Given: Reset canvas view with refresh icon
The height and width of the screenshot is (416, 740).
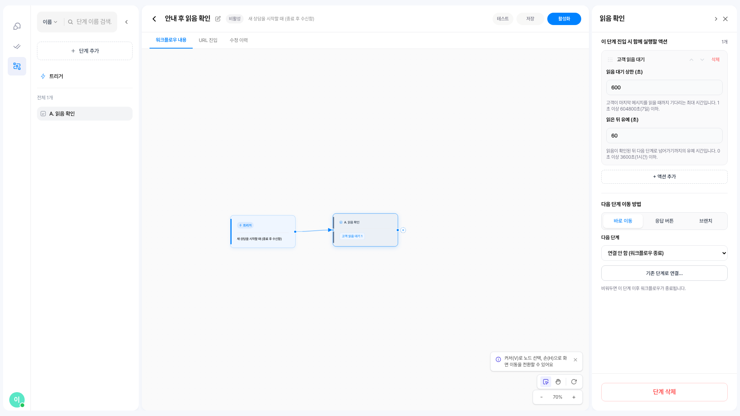Looking at the screenshot, I should point(574,382).
